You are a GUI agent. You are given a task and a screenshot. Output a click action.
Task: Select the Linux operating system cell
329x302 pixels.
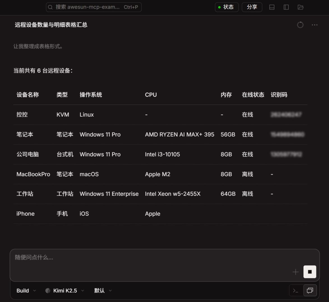tap(87, 115)
